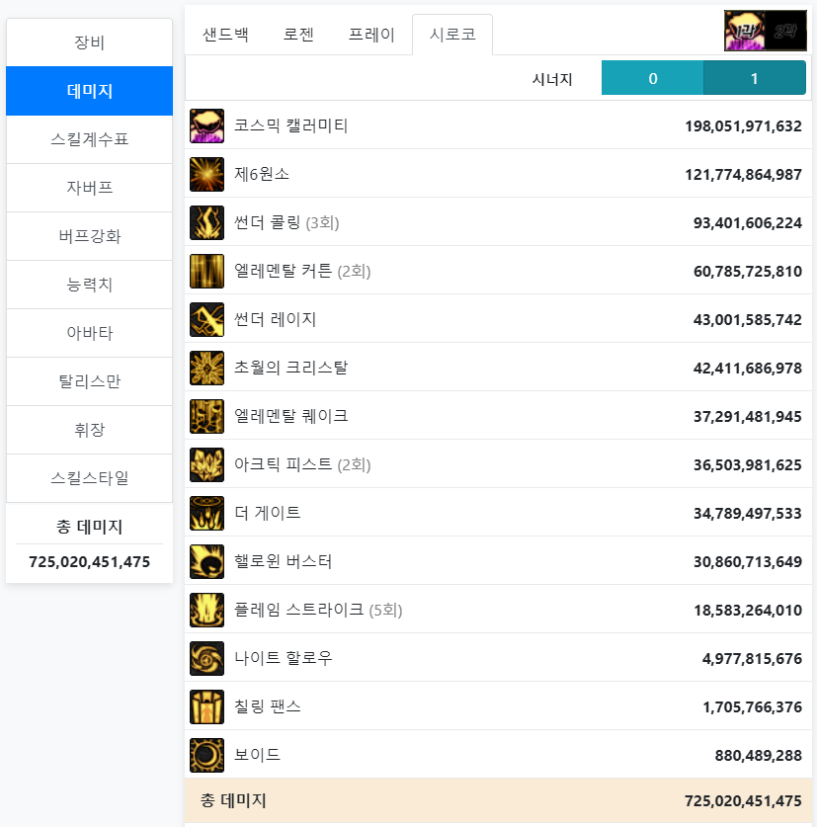Click the 더 게이트 skill icon

206,513
